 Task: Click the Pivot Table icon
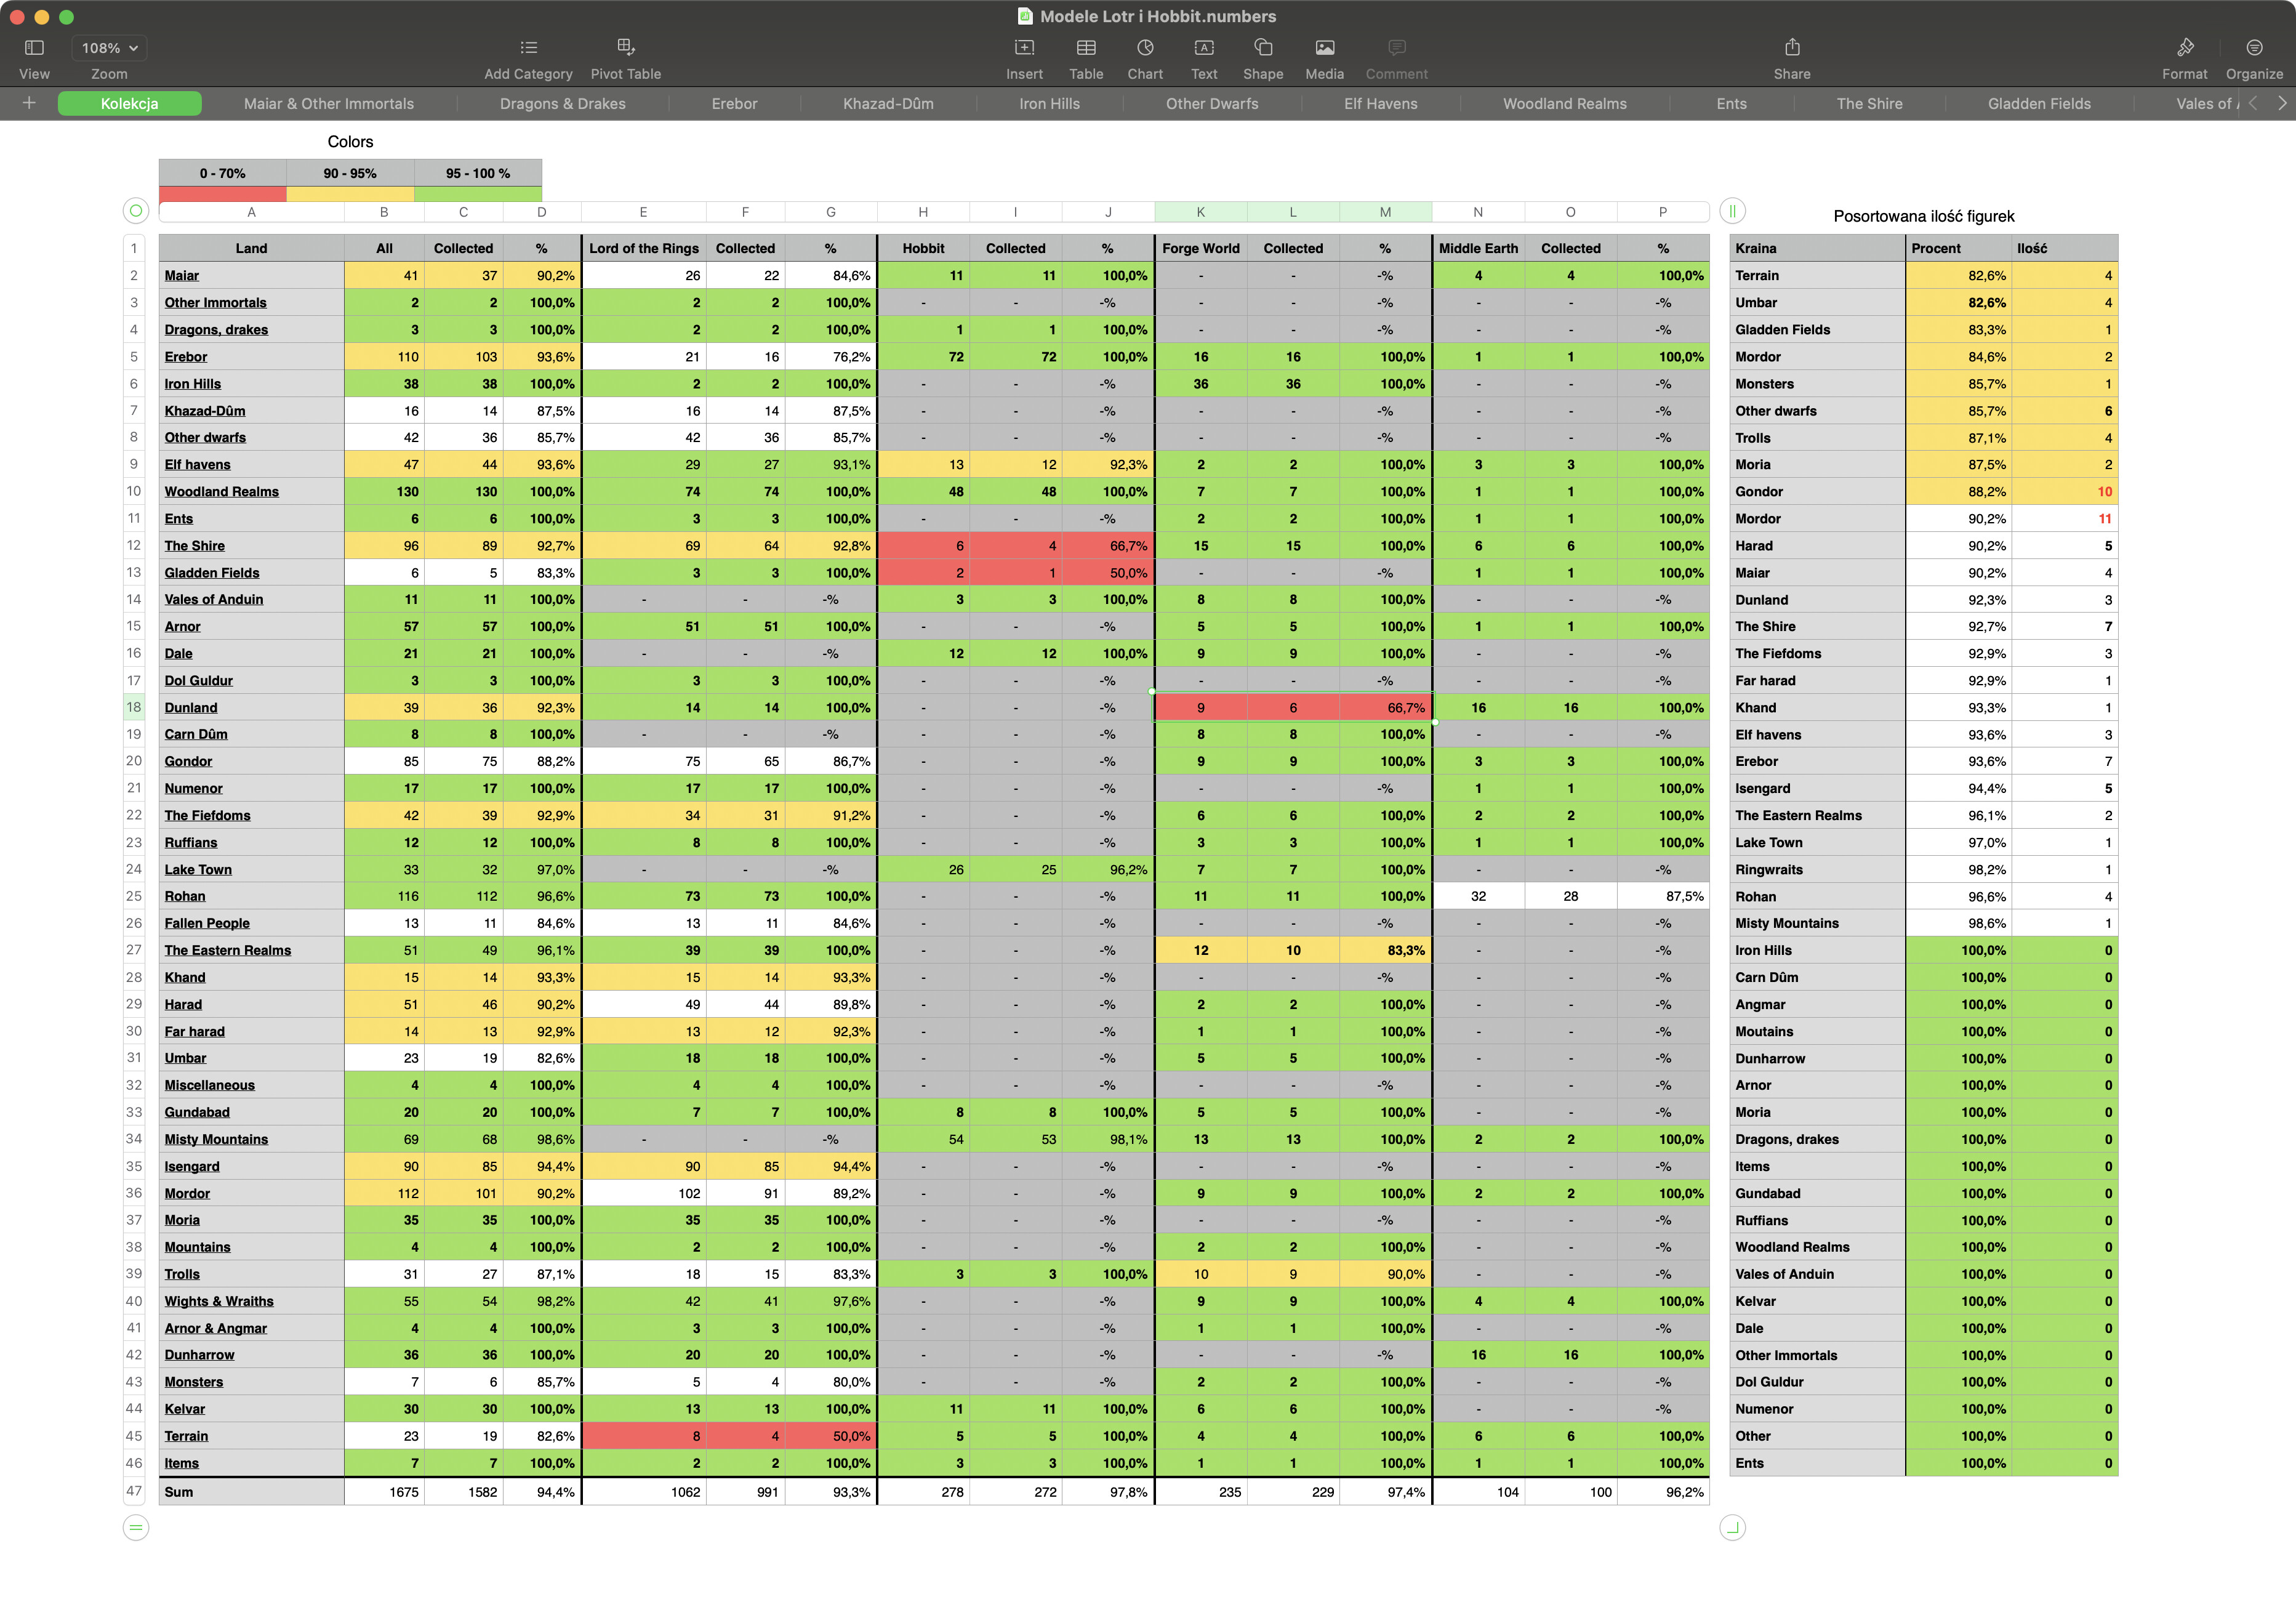(x=625, y=47)
